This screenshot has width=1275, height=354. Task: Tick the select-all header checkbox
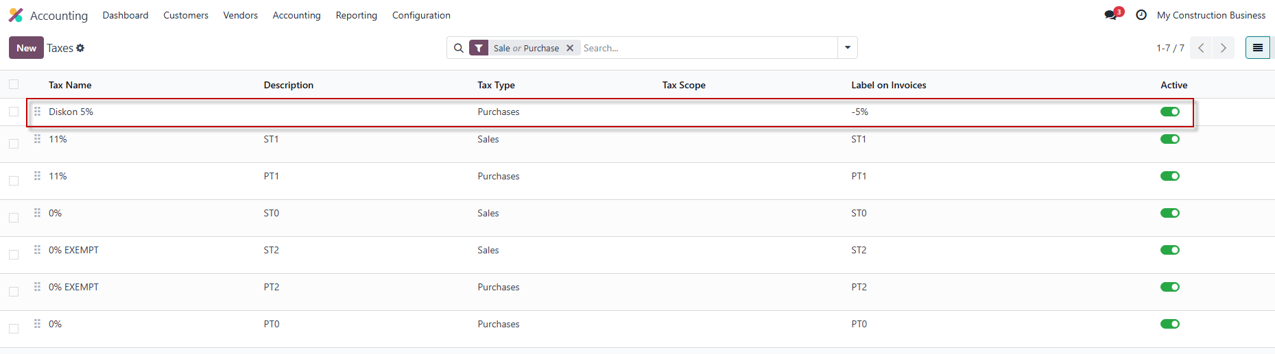14,84
